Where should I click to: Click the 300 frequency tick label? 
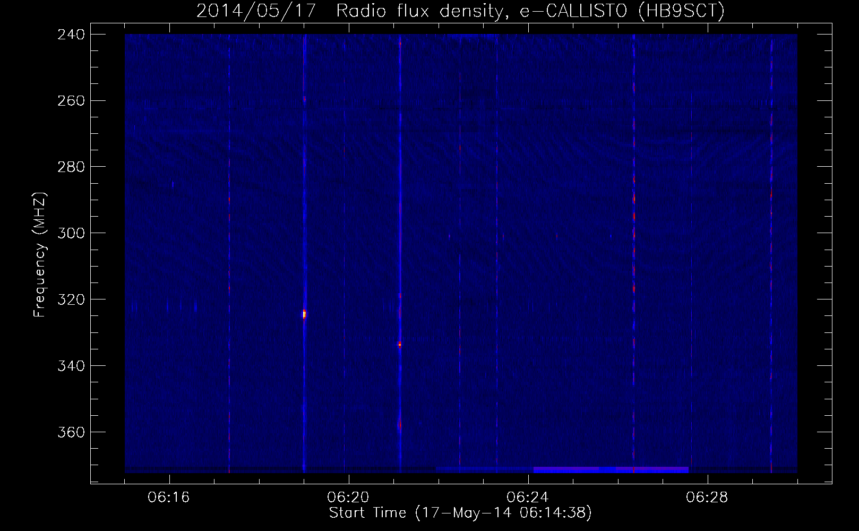(x=71, y=234)
